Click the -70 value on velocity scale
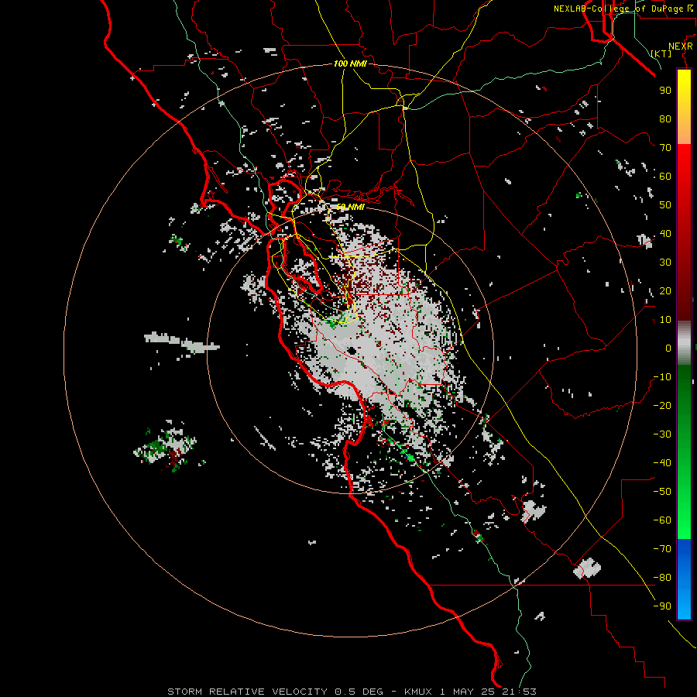The height and width of the screenshot is (697, 697). coord(662,549)
